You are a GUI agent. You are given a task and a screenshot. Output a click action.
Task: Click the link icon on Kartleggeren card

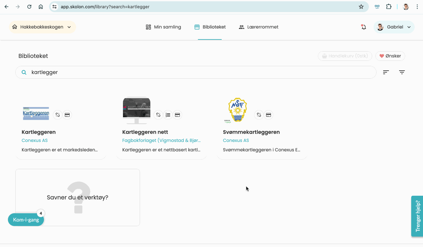[58, 115]
